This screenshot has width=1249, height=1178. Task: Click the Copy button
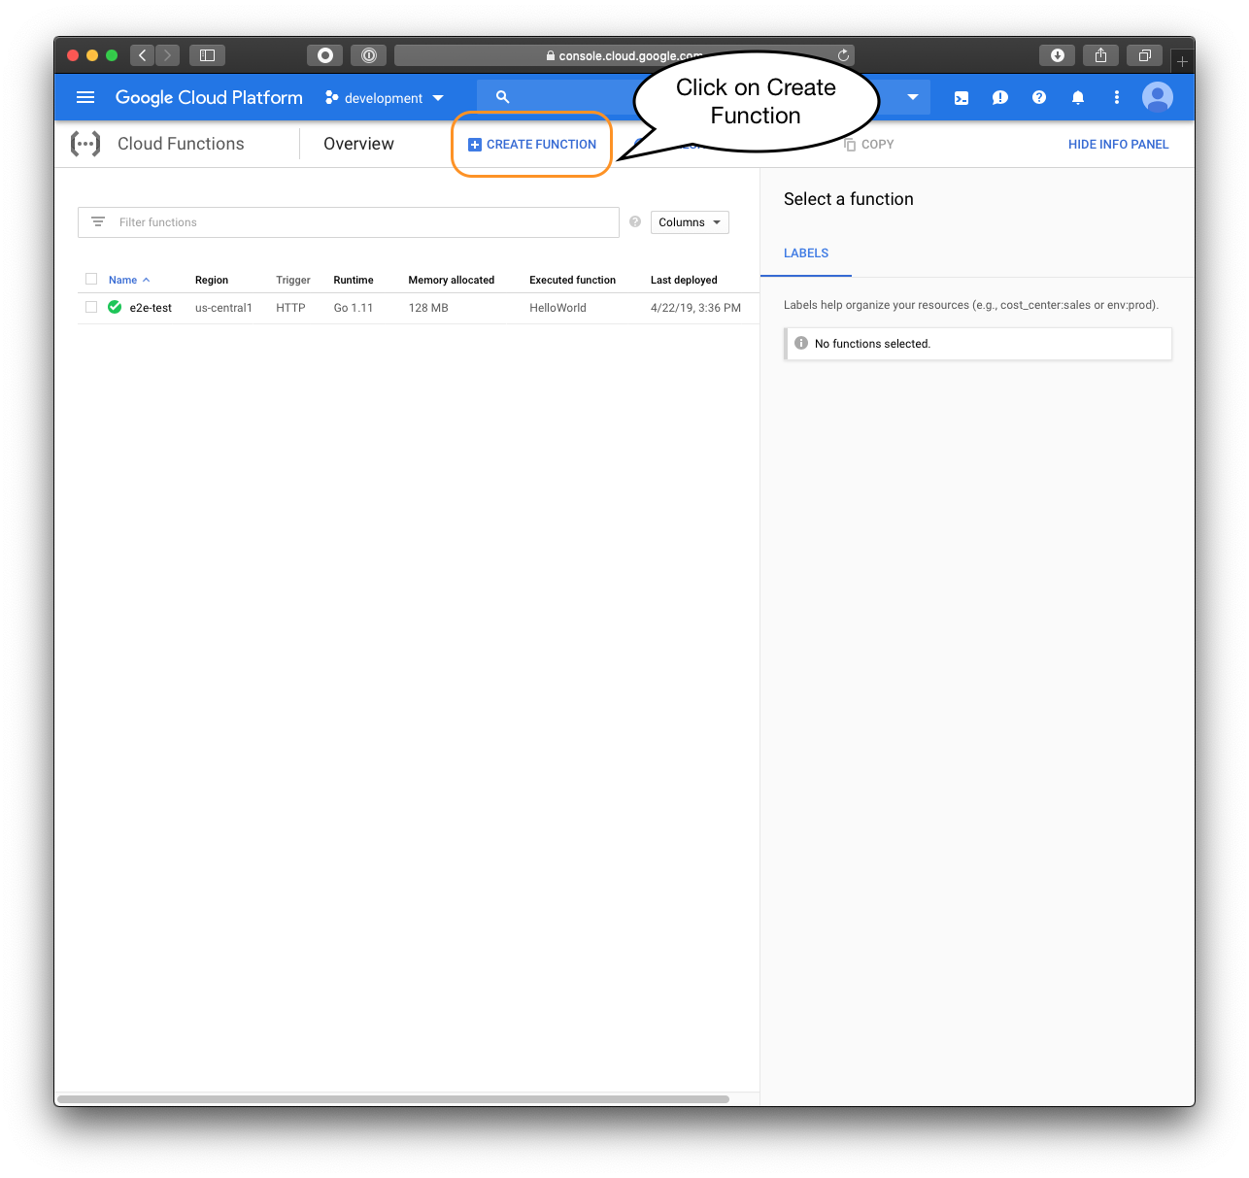click(869, 145)
